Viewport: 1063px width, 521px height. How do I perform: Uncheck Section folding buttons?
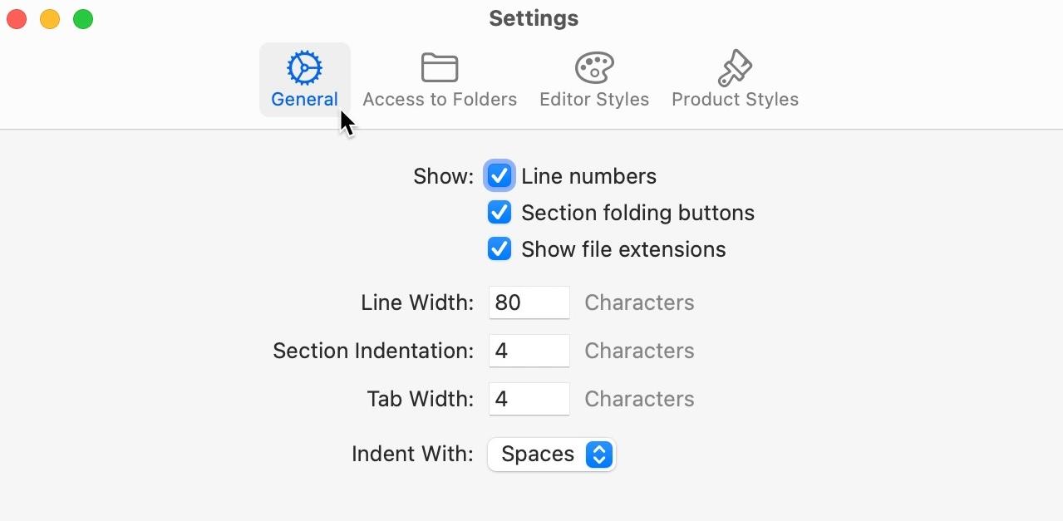coord(500,213)
